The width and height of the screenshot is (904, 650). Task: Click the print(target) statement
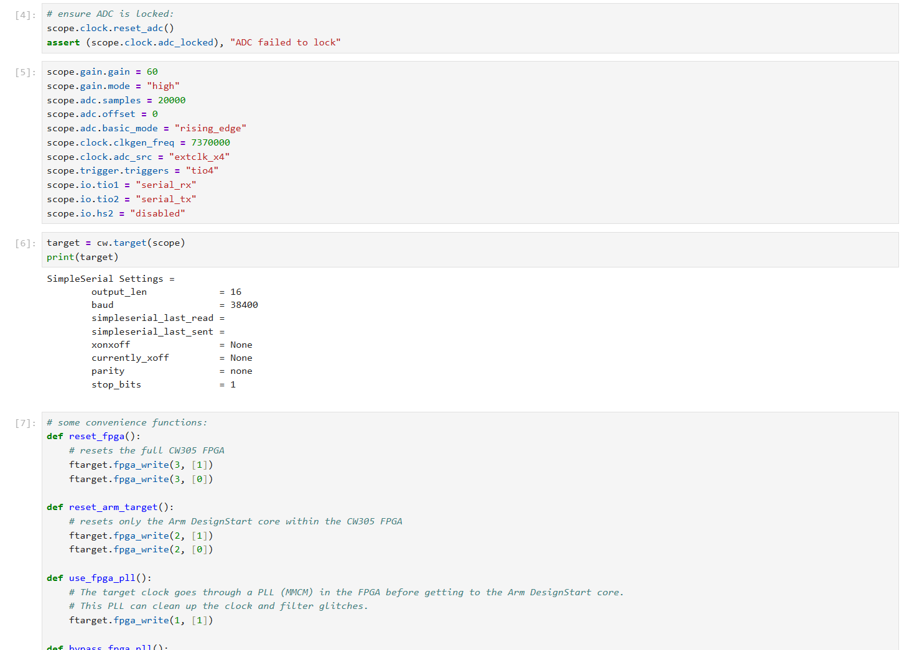coord(82,257)
